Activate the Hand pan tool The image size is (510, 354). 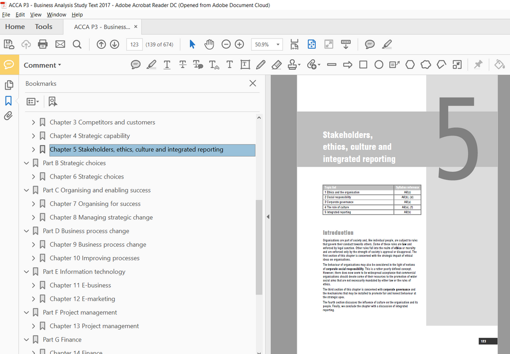tap(209, 44)
